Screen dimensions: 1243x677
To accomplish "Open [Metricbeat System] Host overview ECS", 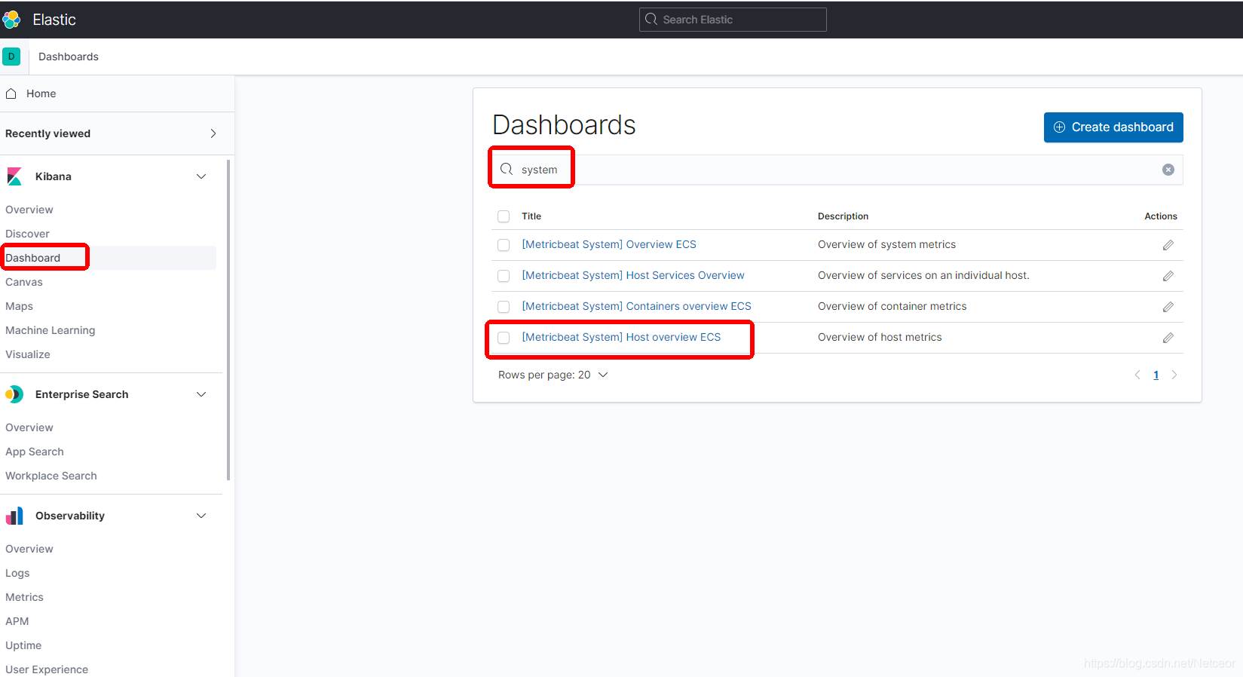I will point(621,337).
